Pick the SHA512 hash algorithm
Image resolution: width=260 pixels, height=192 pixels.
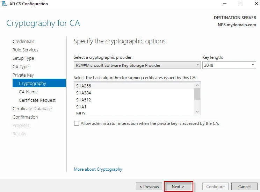click(84, 100)
